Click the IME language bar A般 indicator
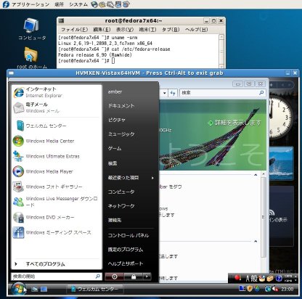Viewport: 302px width, 299px height. 251,278
